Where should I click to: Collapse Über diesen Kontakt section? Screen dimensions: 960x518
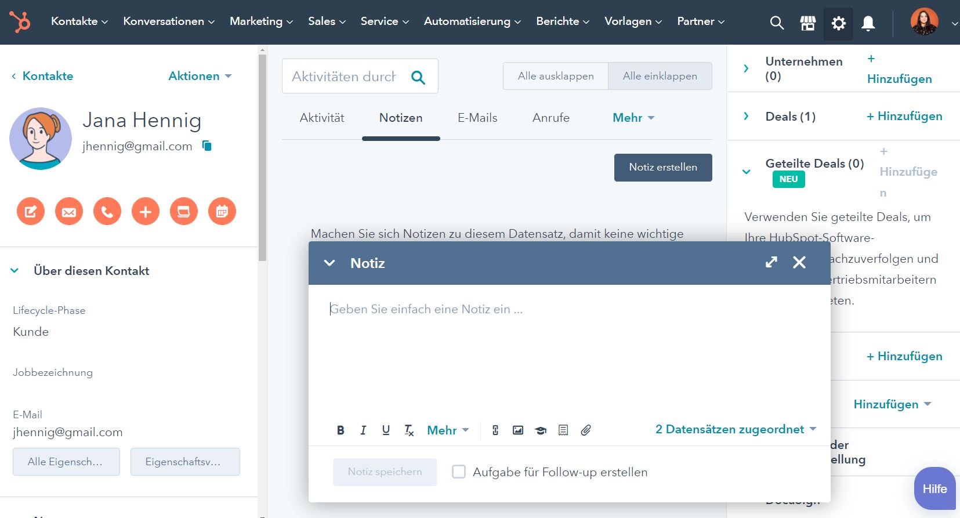pos(15,271)
